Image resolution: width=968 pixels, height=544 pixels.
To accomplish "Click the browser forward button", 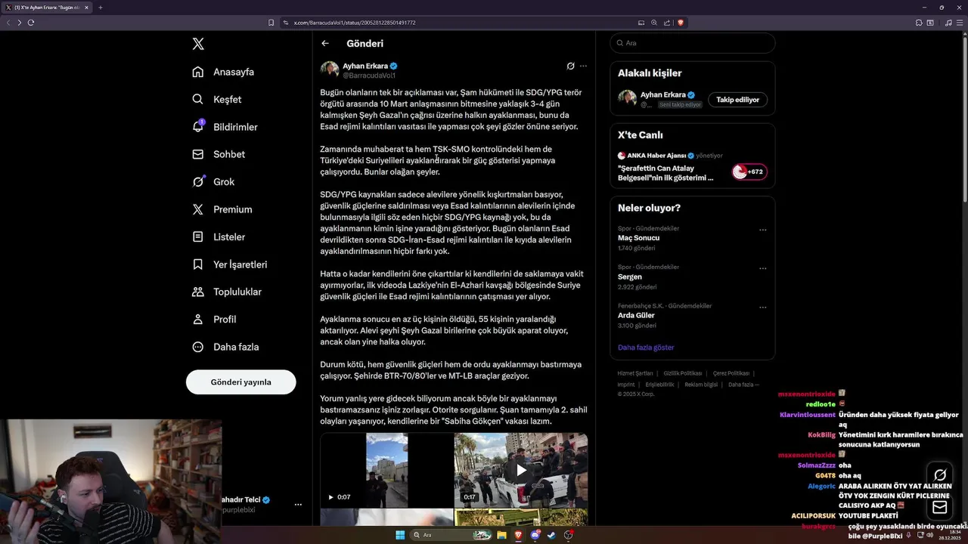I will click(x=20, y=23).
